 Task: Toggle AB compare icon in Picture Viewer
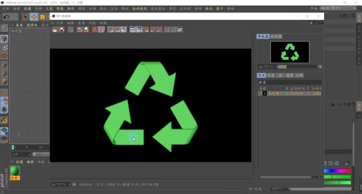(133, 30)
